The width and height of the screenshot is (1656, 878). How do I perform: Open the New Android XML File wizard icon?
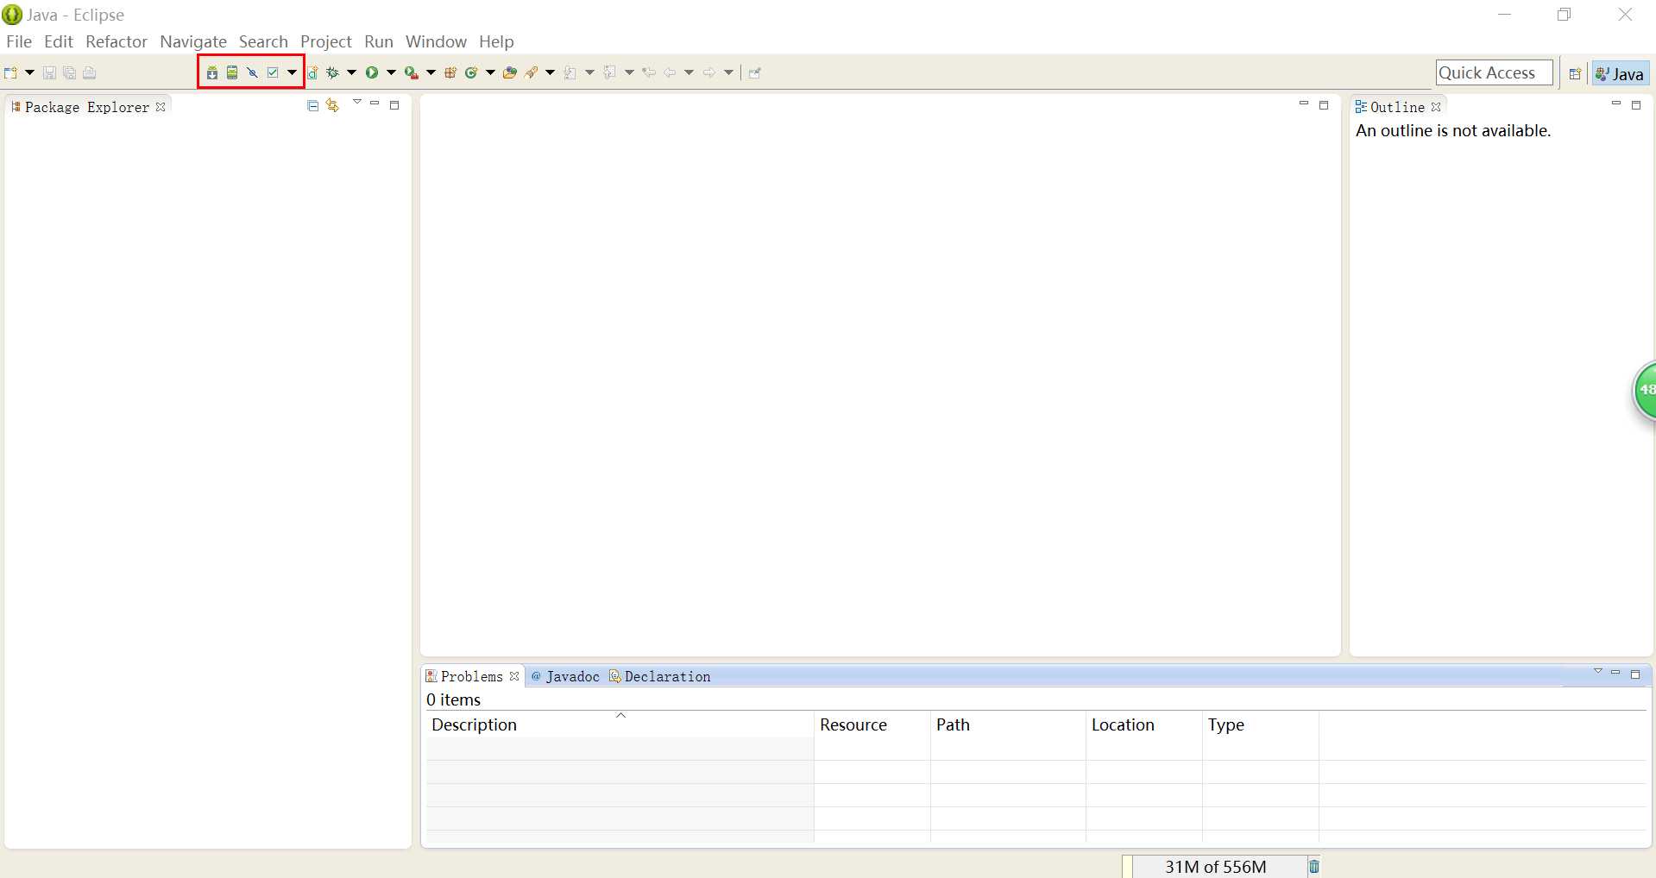coord(312,72)
